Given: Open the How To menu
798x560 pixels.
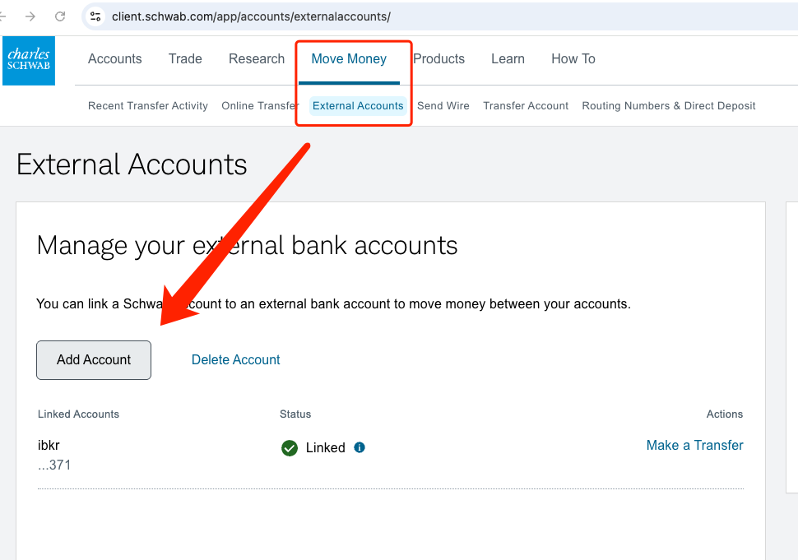Looking at the screenshot, I should (x=573, y=59).
